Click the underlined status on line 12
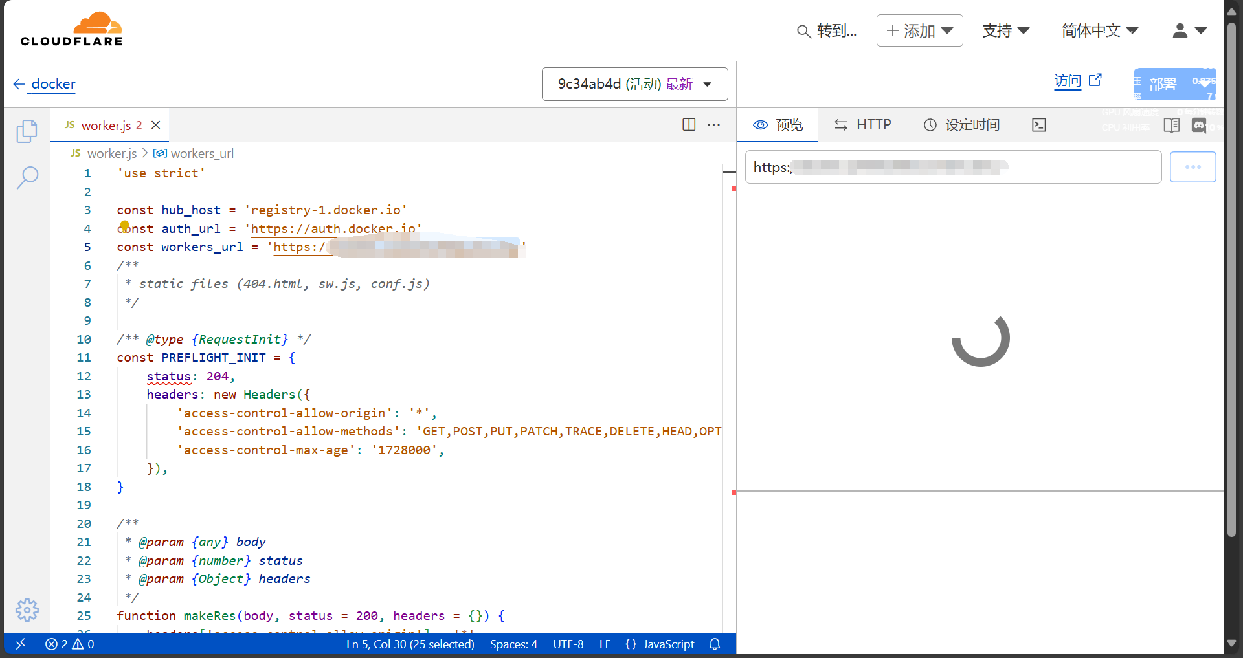Viewport: 1243px width, 658px height. pyautogui.click(x=169, y=377)
